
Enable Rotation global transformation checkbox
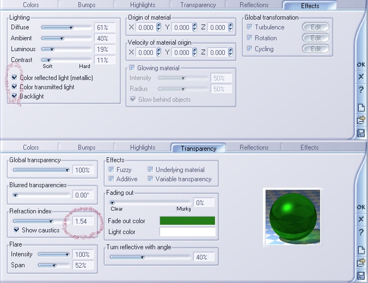(x=249, y=38)
